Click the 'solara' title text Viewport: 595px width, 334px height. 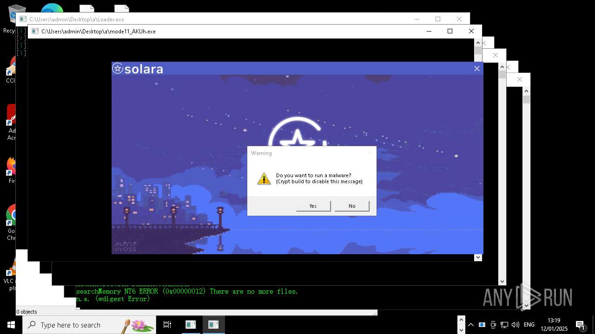tap(144, 69)
